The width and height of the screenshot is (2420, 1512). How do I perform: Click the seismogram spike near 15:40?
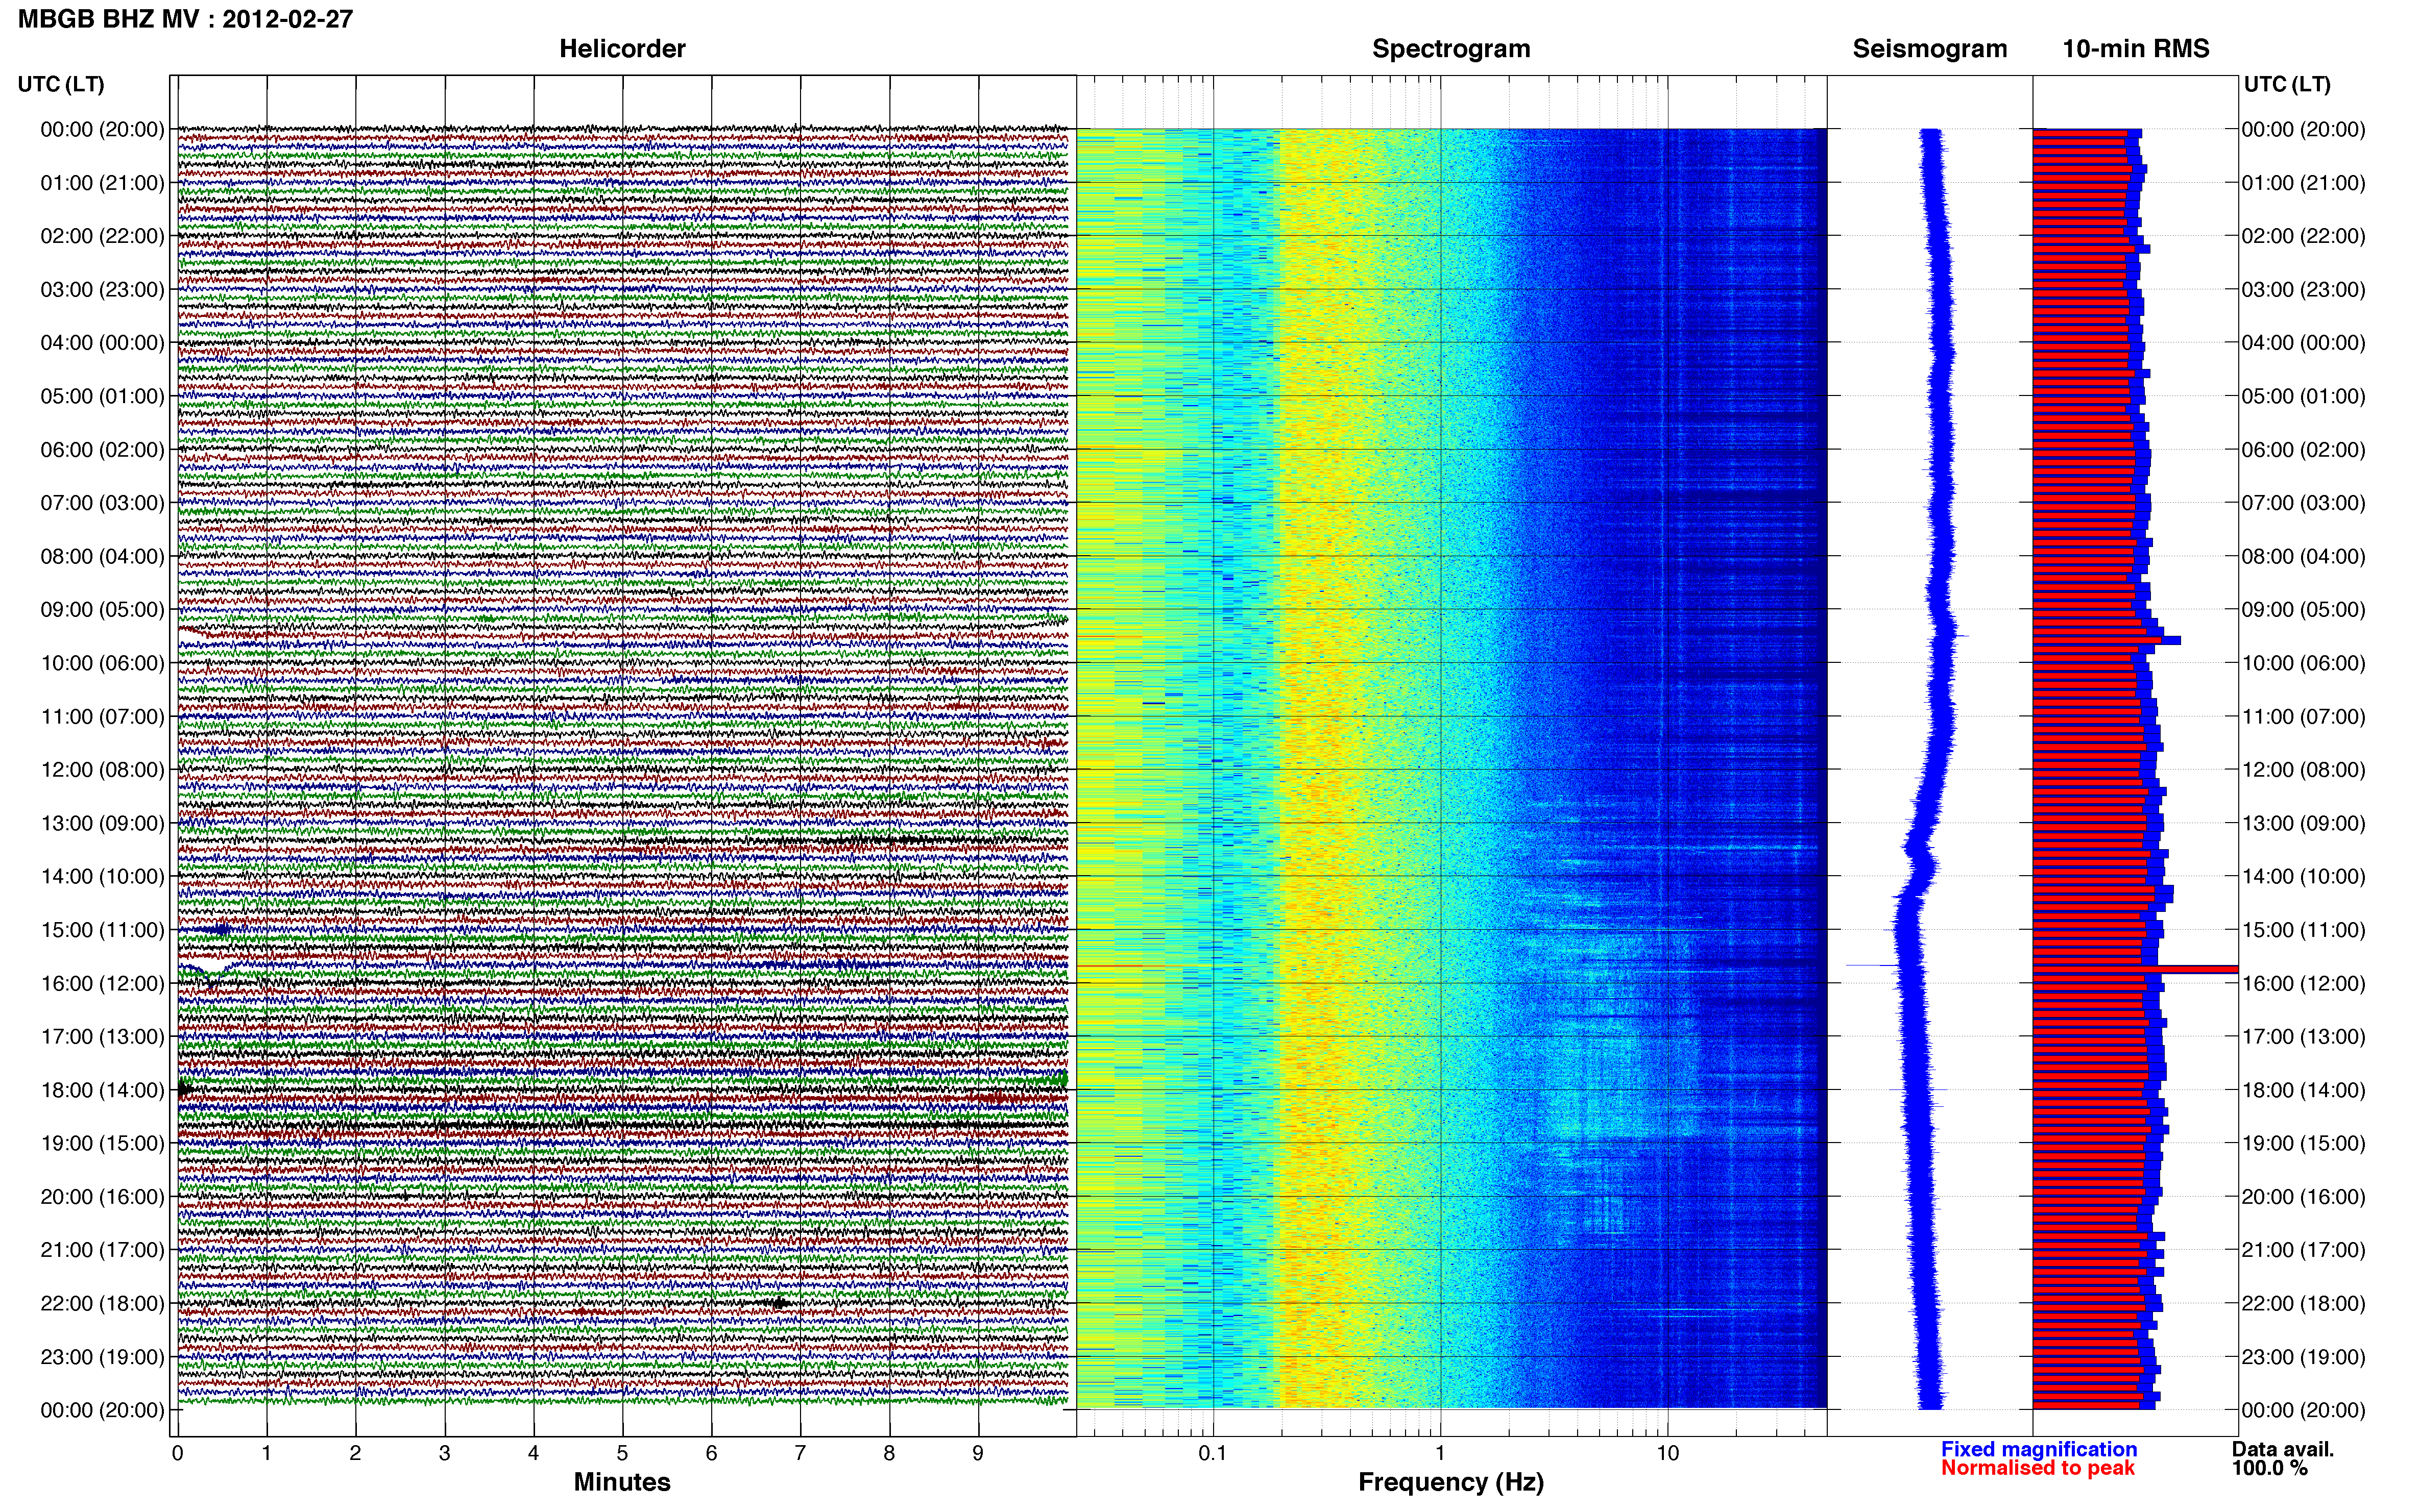tap(1872, 965)
